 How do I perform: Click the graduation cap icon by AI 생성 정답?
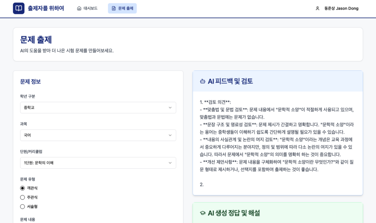tap(202, 213)
